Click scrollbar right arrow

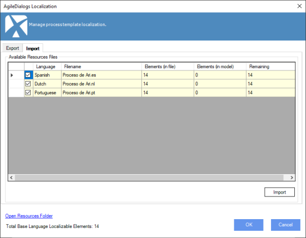coord(292,178)
